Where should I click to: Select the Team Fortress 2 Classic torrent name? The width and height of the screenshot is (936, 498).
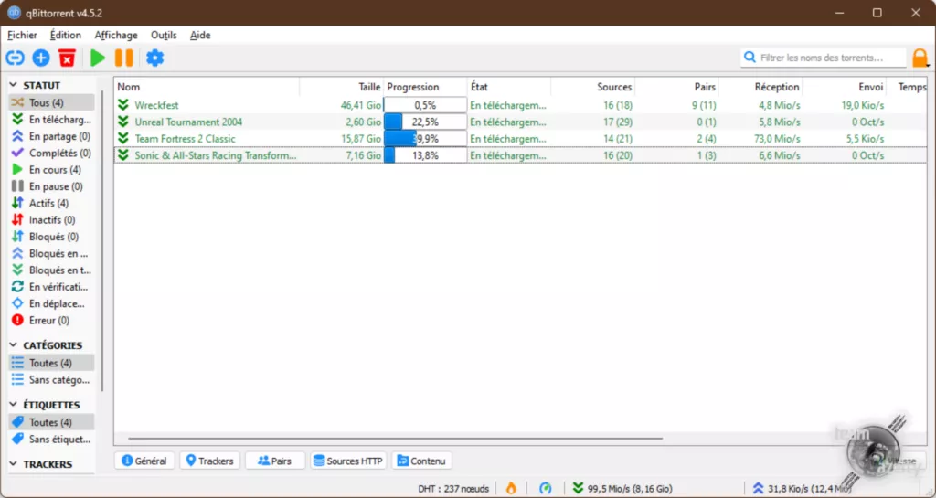click(185, 138)
